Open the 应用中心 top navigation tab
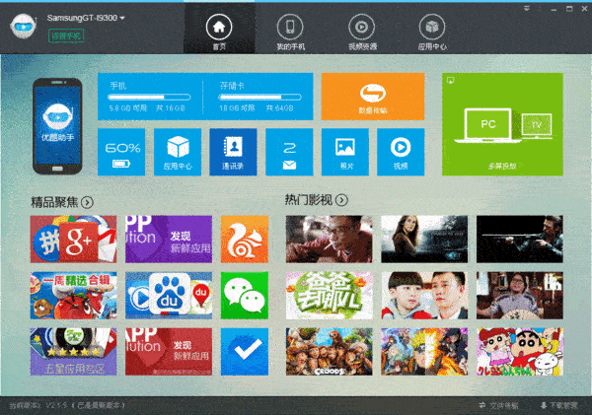This screenshot has height=415, width=592. [432, 33]
